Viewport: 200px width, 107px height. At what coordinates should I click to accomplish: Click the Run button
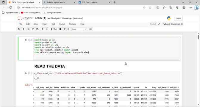pos(54,29)
